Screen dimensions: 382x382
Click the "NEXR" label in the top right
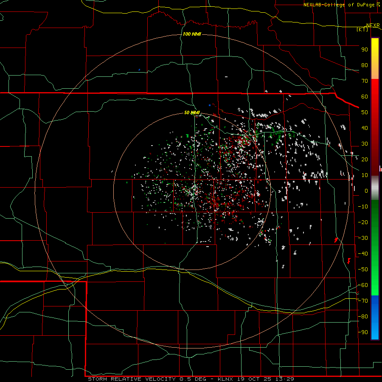point(373,25)
